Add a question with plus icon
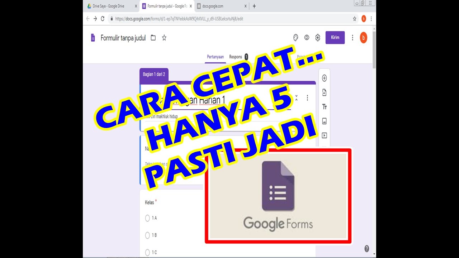The height and width of the screenshot is (258, 459). 324,78
